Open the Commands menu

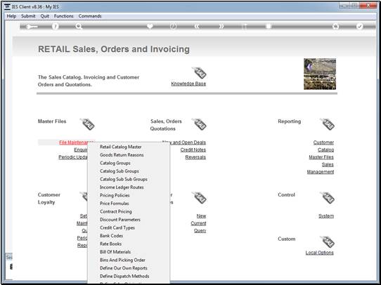90,16
